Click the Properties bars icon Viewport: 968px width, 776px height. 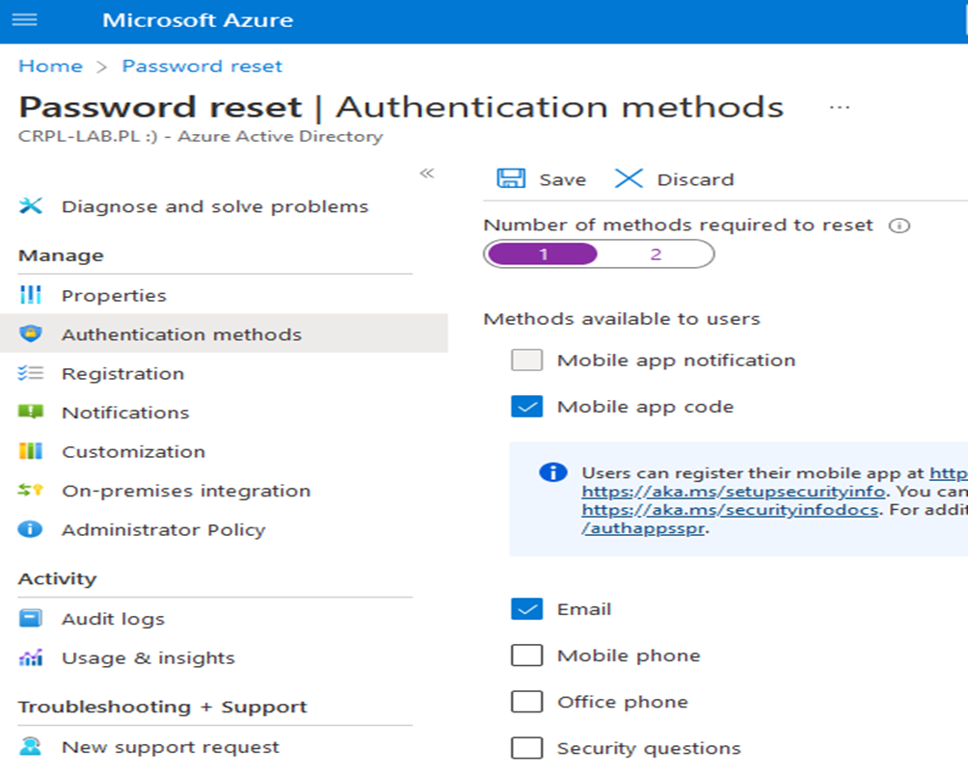point(31,295)
